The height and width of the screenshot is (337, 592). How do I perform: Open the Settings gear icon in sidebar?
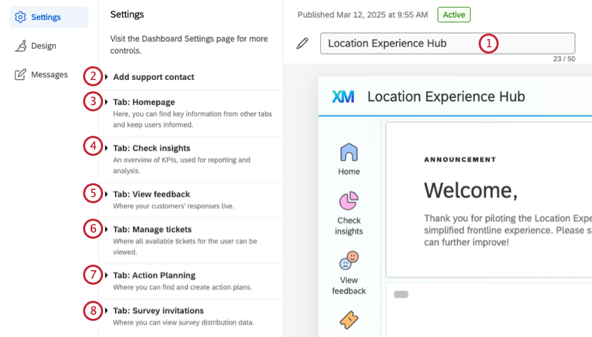[x=20, y=17]
